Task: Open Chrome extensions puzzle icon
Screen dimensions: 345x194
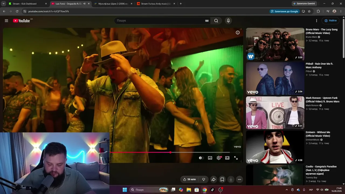Action: (318, 11)
